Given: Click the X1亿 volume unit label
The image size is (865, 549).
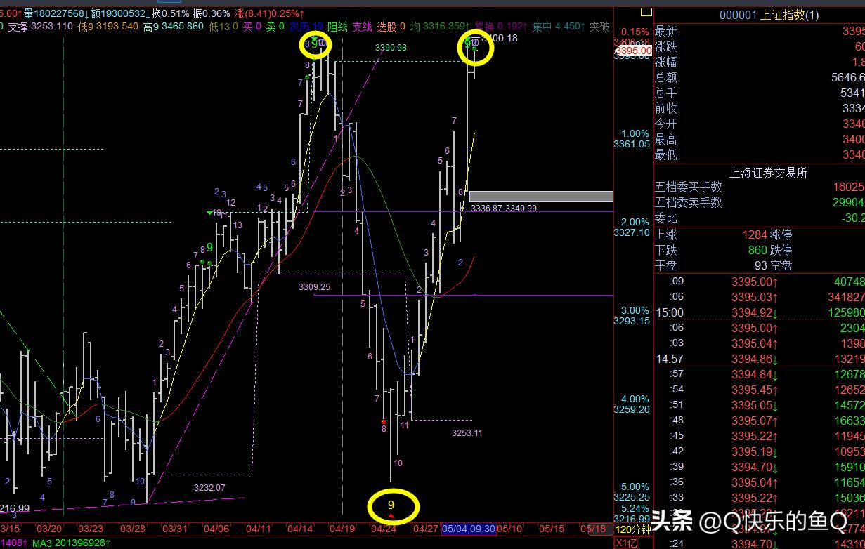Looking at the screenshot, I should (627, 543).
